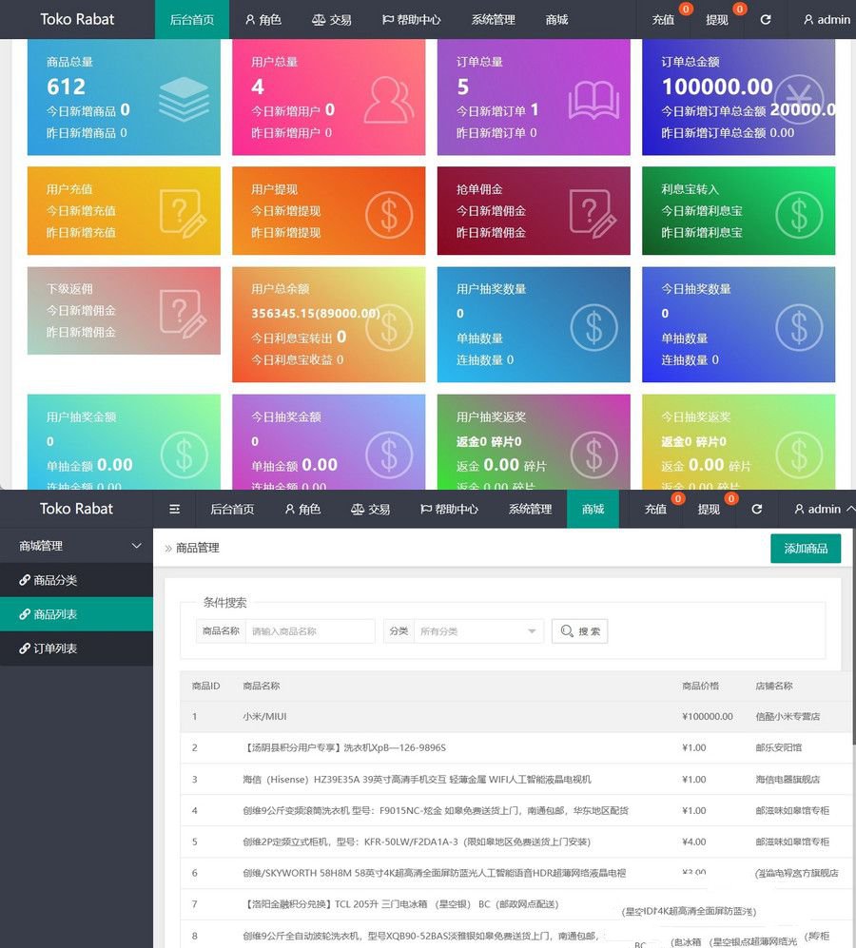Click the edit note icon on 抢单佣金 card

click(x=593, y=213)
